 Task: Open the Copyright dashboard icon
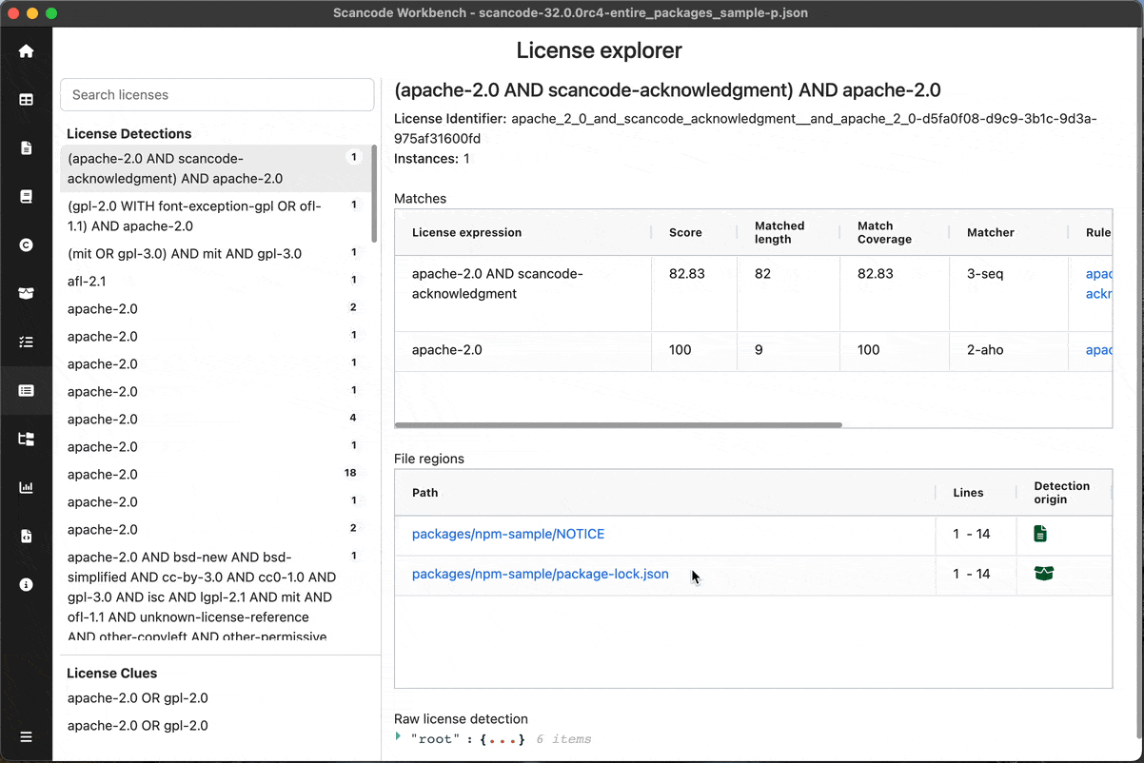[x=26, y=245]
